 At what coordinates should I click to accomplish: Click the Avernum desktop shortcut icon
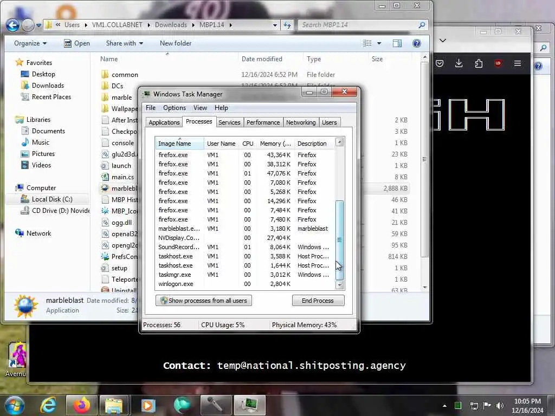point(17,359)
